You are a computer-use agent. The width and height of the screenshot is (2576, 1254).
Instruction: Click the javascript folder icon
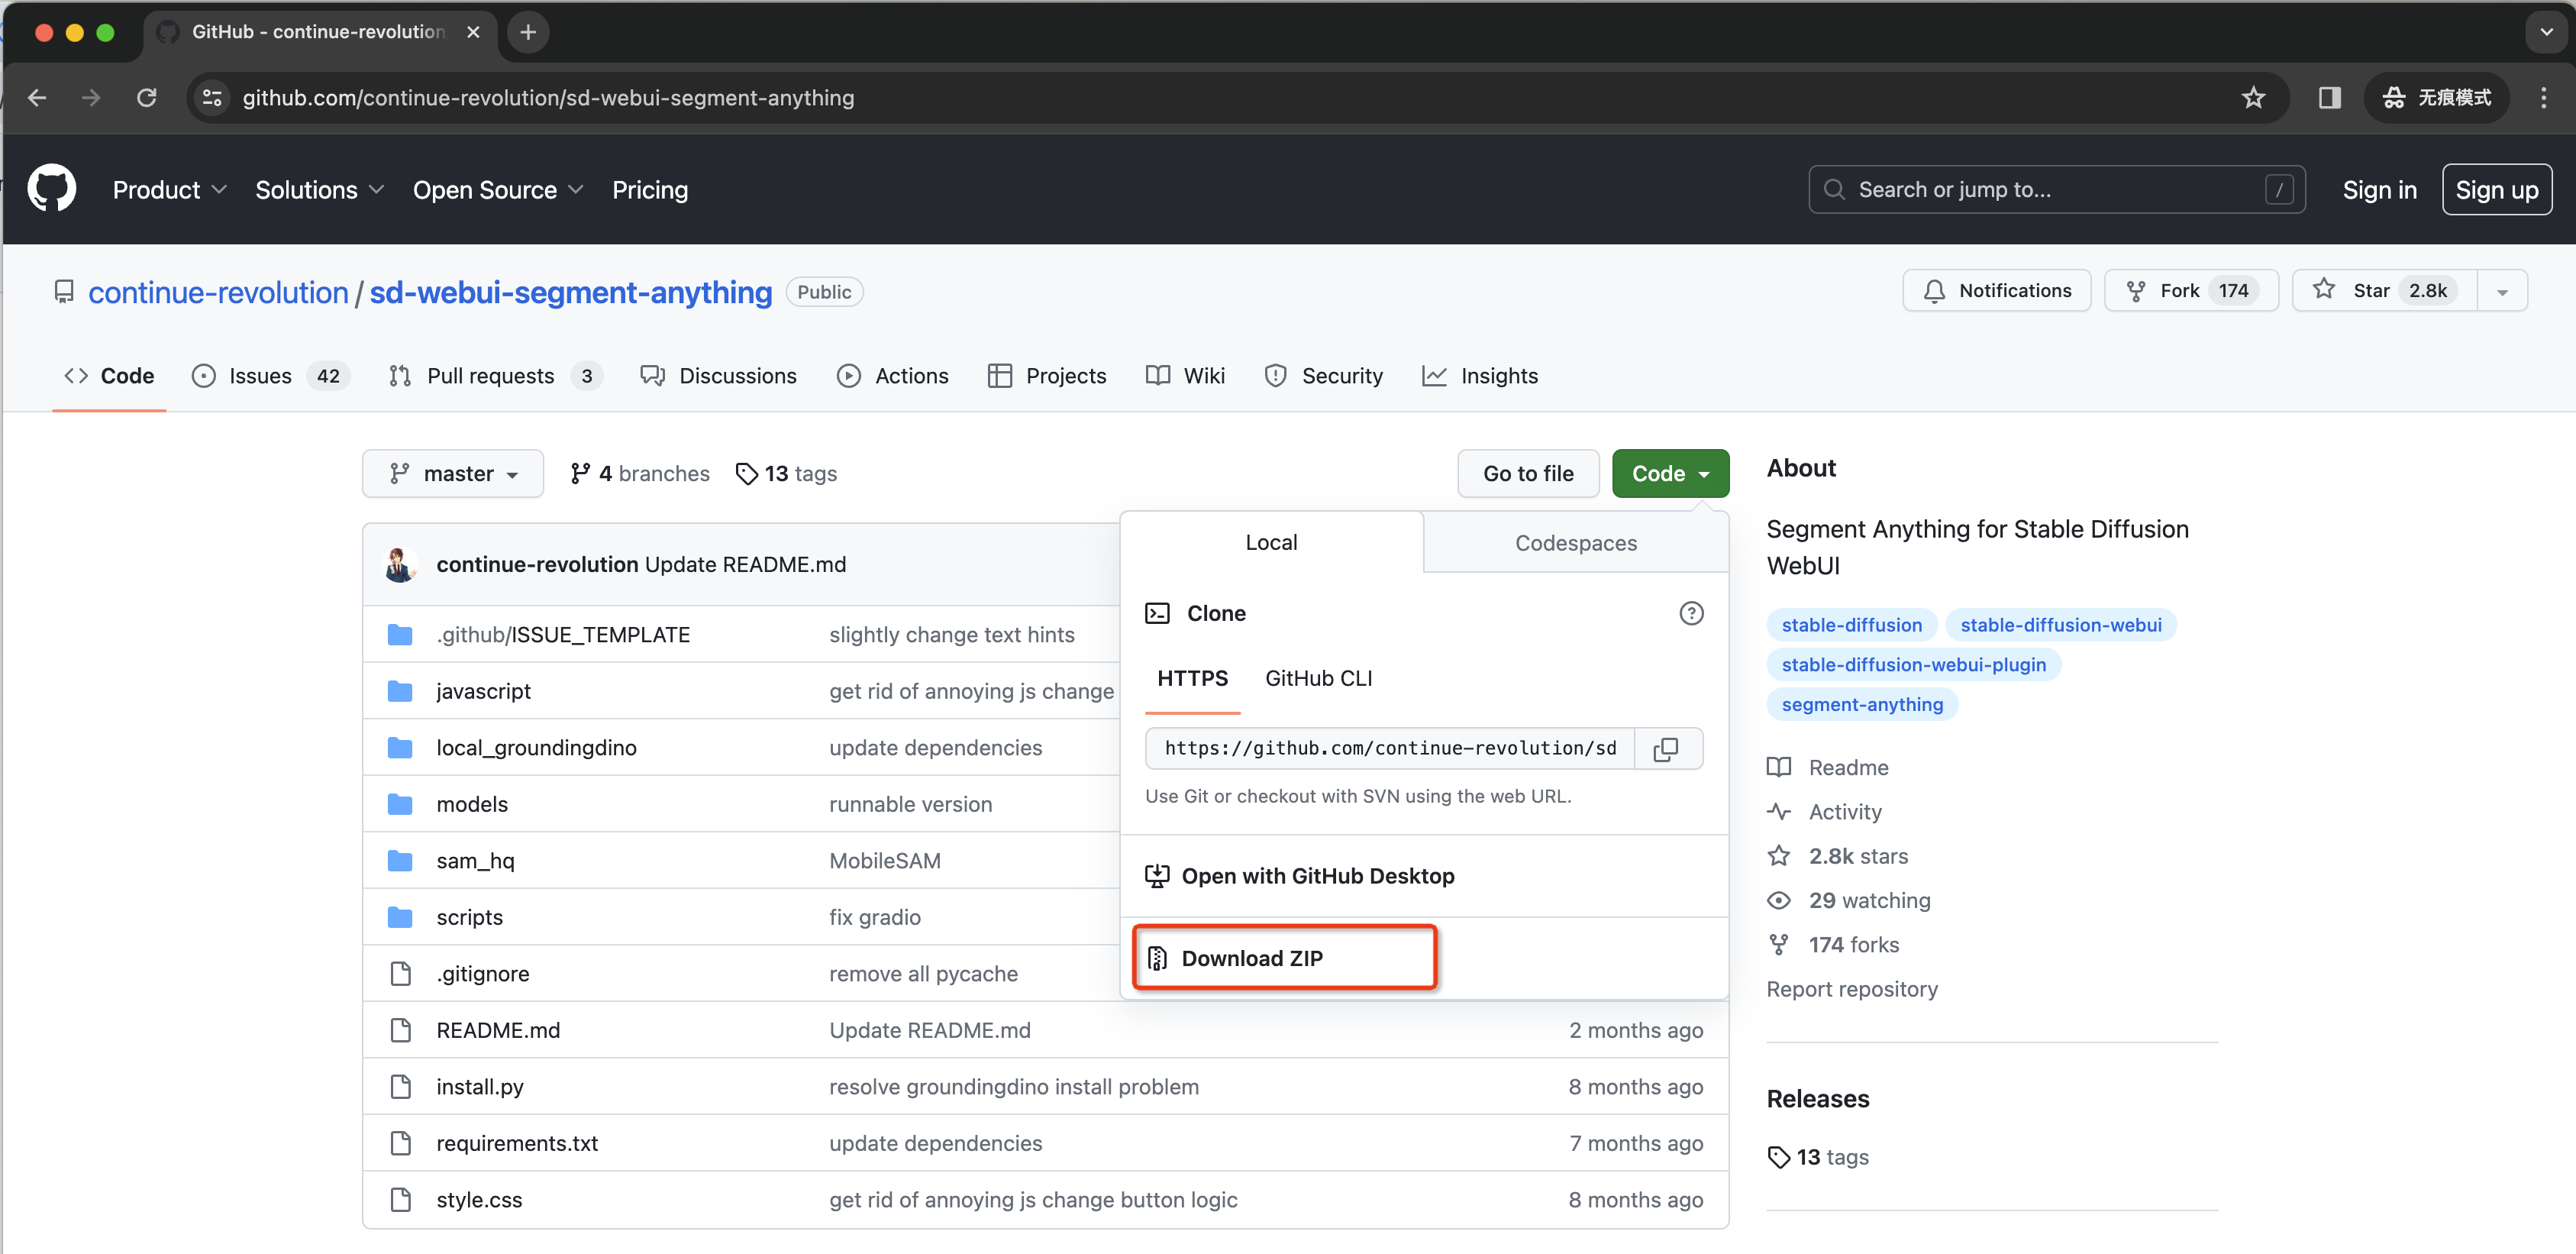click(400, 691)
